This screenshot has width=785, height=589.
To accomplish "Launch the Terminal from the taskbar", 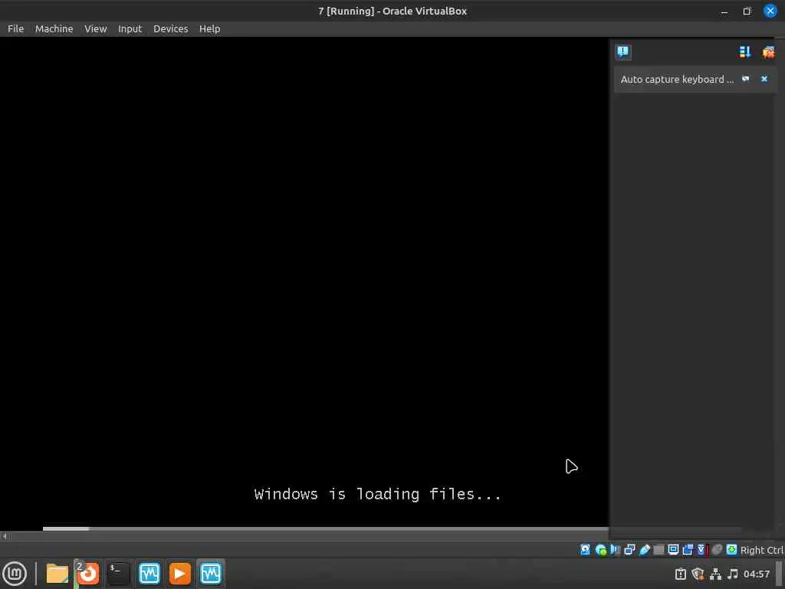I will pyautogui.click(x=119, y=574).
